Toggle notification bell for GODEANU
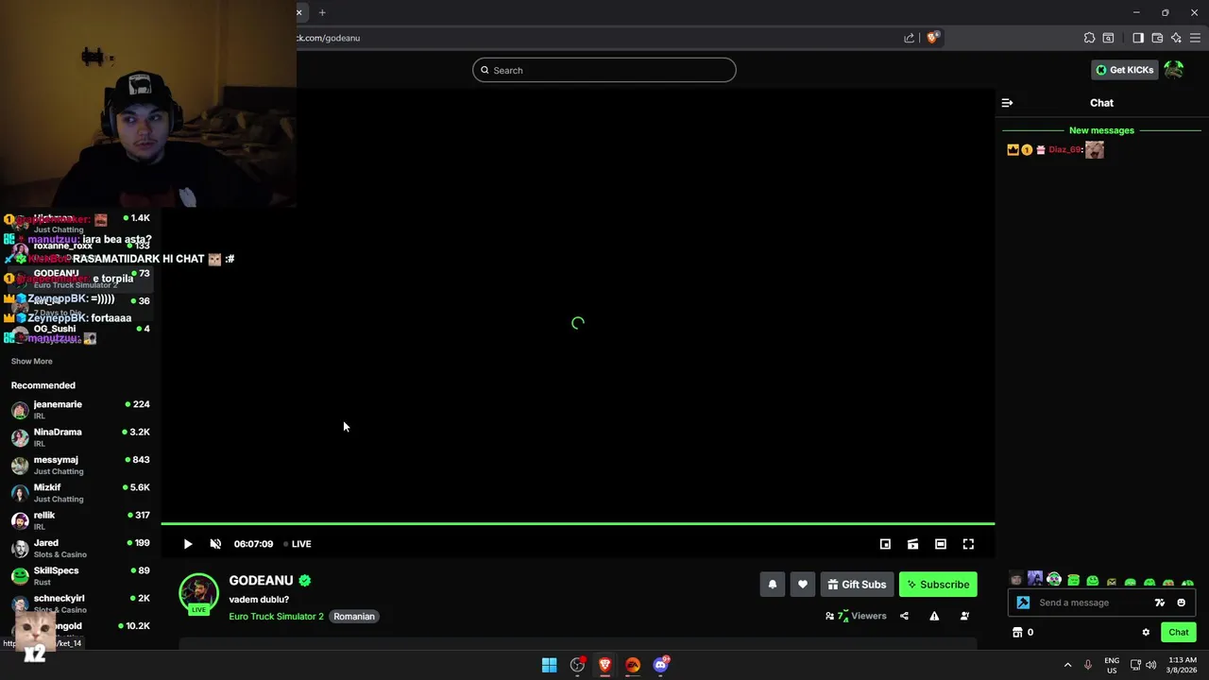 773,585
